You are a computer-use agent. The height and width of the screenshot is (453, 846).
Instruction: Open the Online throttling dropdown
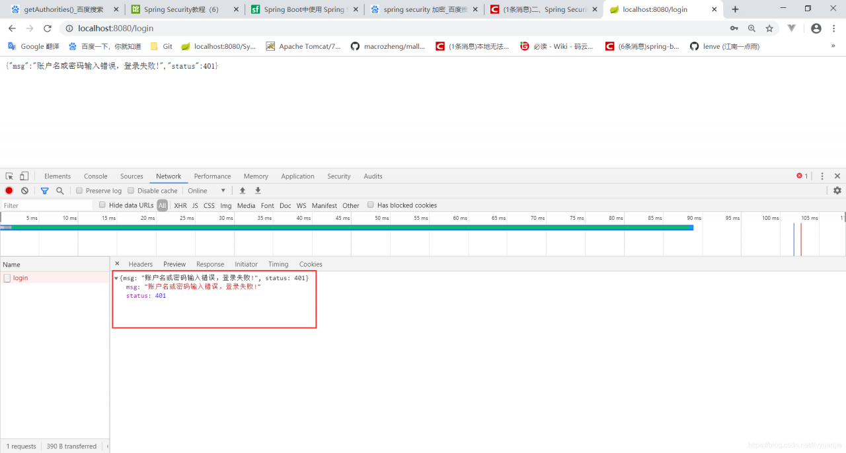(x=207, y=191)
